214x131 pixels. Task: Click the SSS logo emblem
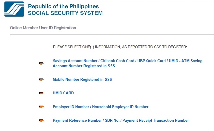click(14, 9)
